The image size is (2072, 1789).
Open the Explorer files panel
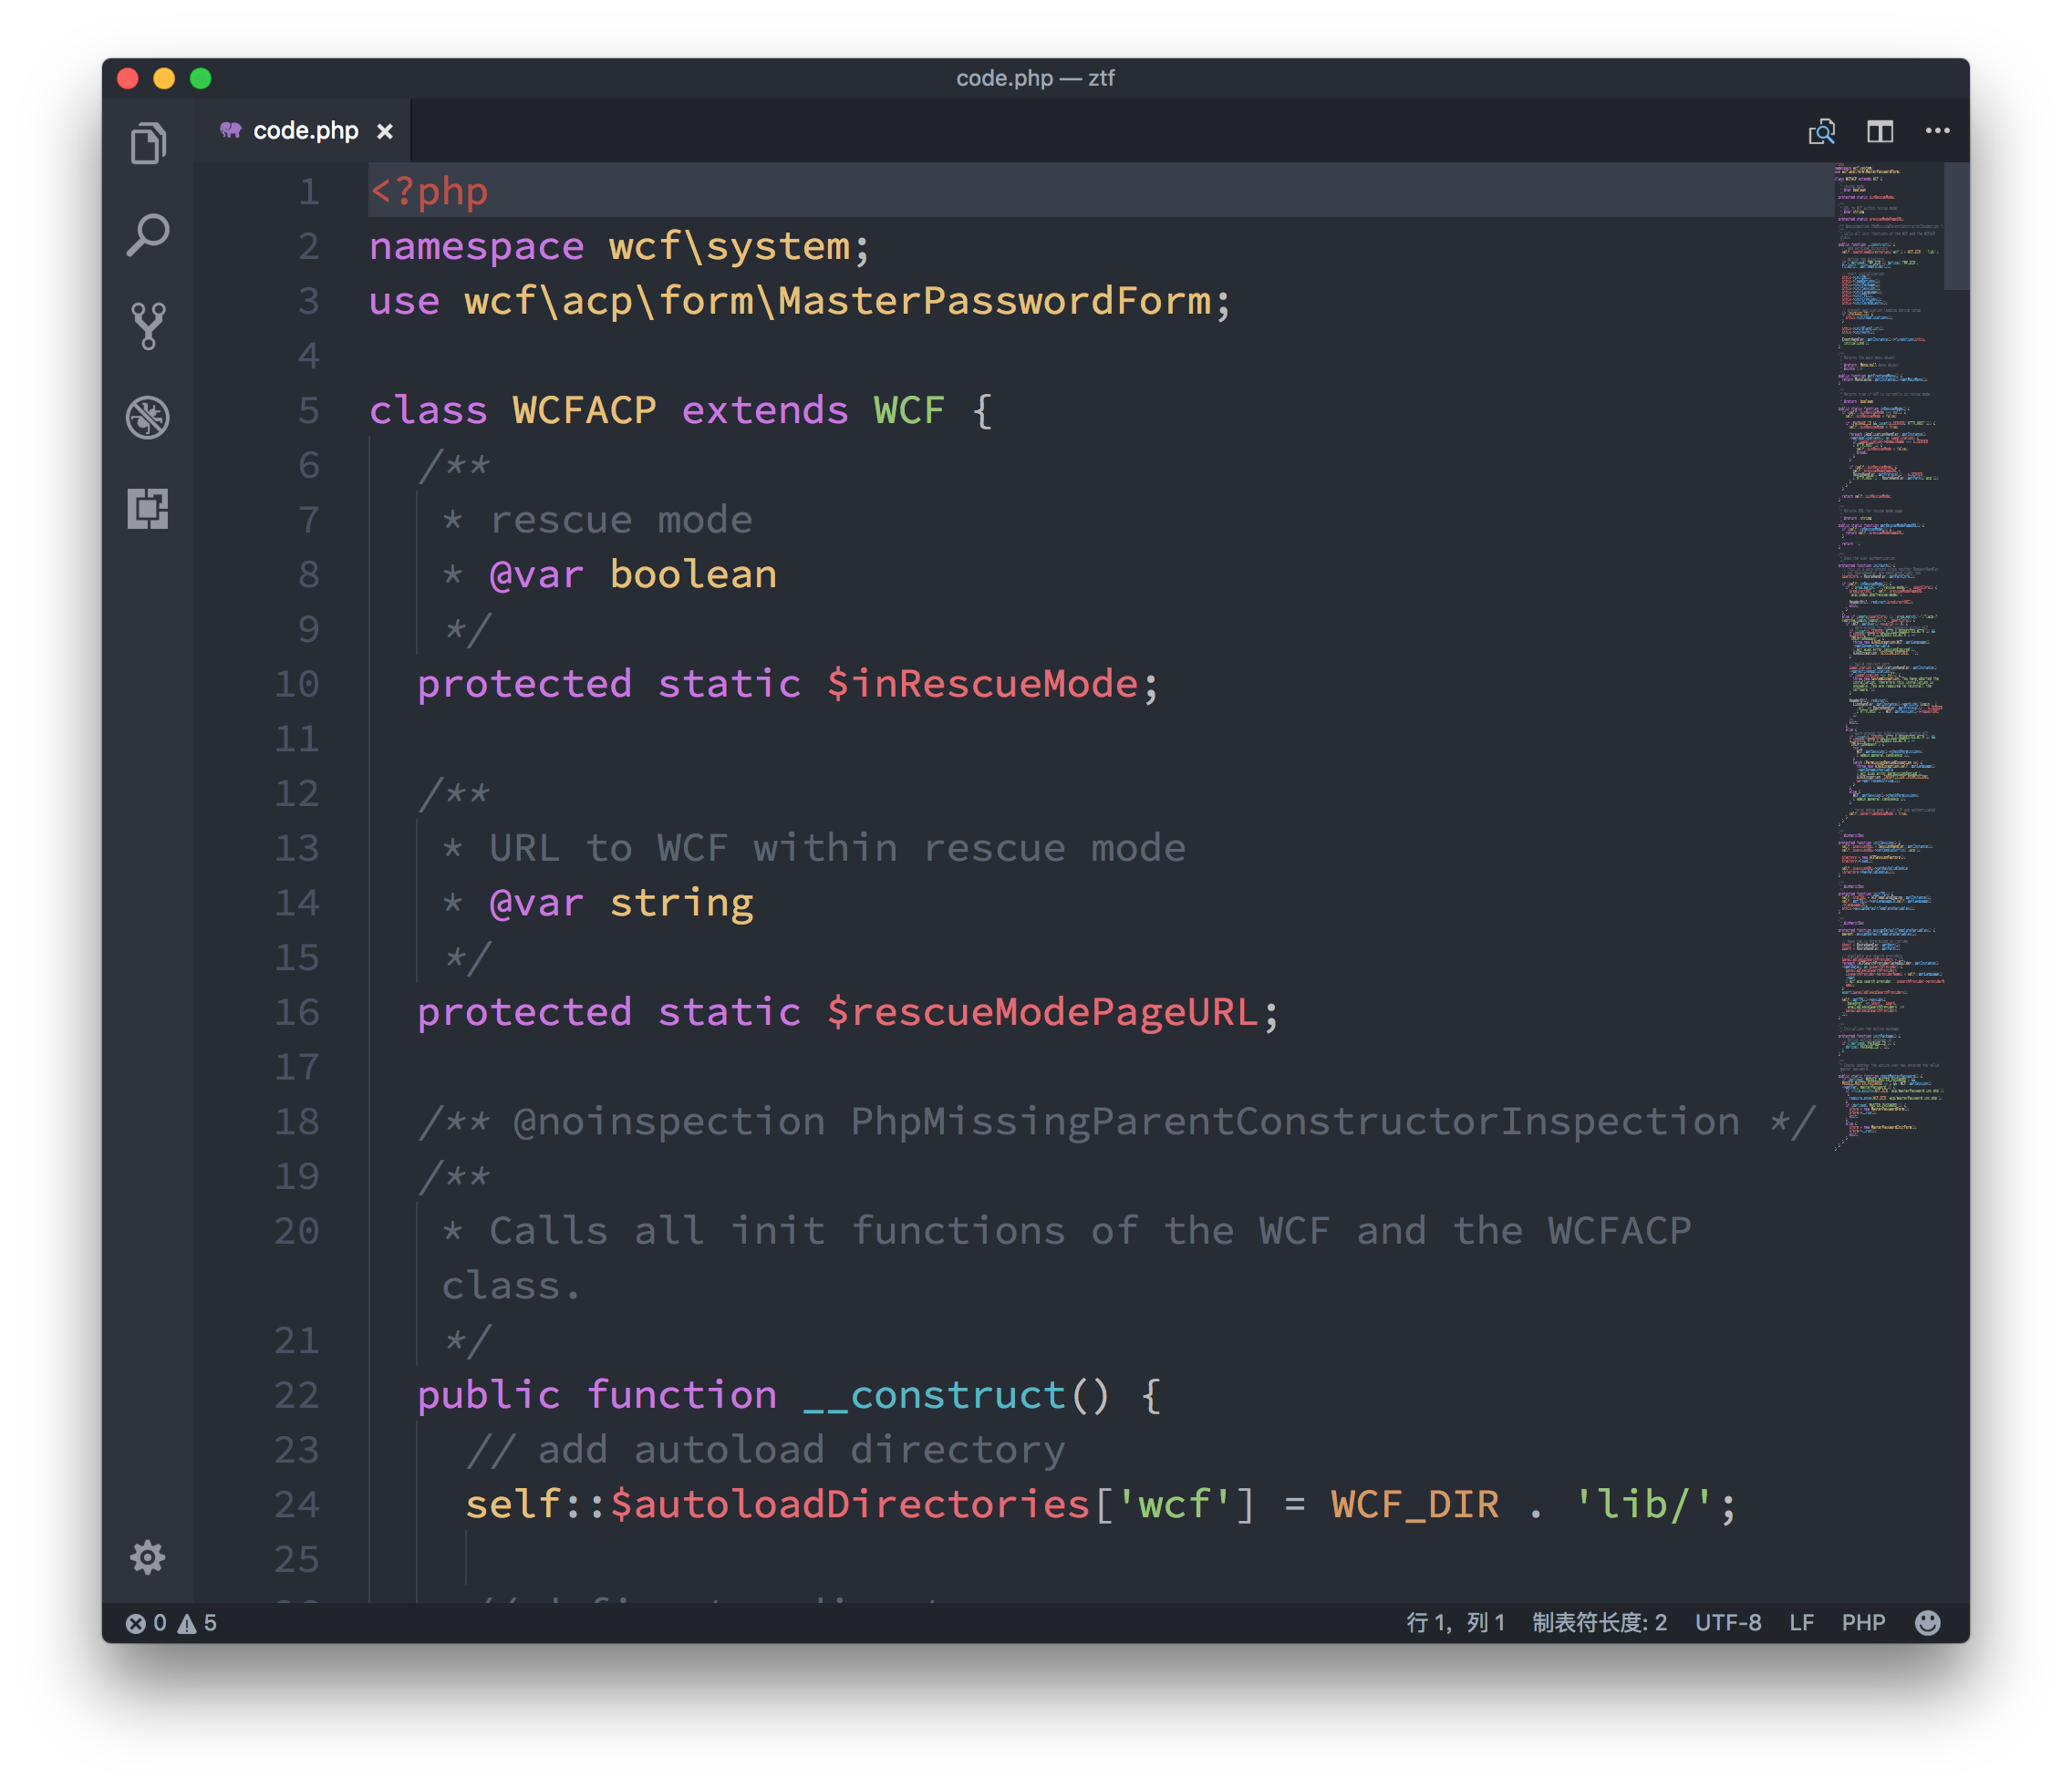coord(148,144)
